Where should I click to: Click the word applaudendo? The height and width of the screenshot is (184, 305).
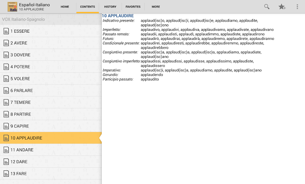click(152, 75)
